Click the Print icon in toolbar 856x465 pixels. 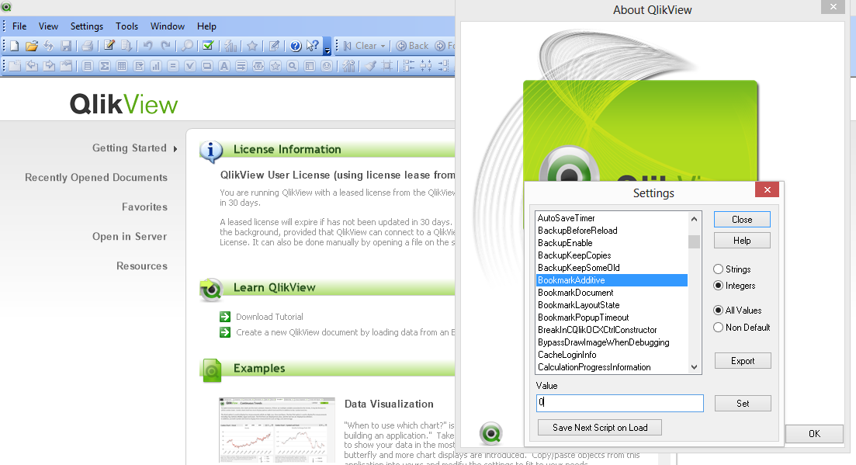(x=87, y=46)
